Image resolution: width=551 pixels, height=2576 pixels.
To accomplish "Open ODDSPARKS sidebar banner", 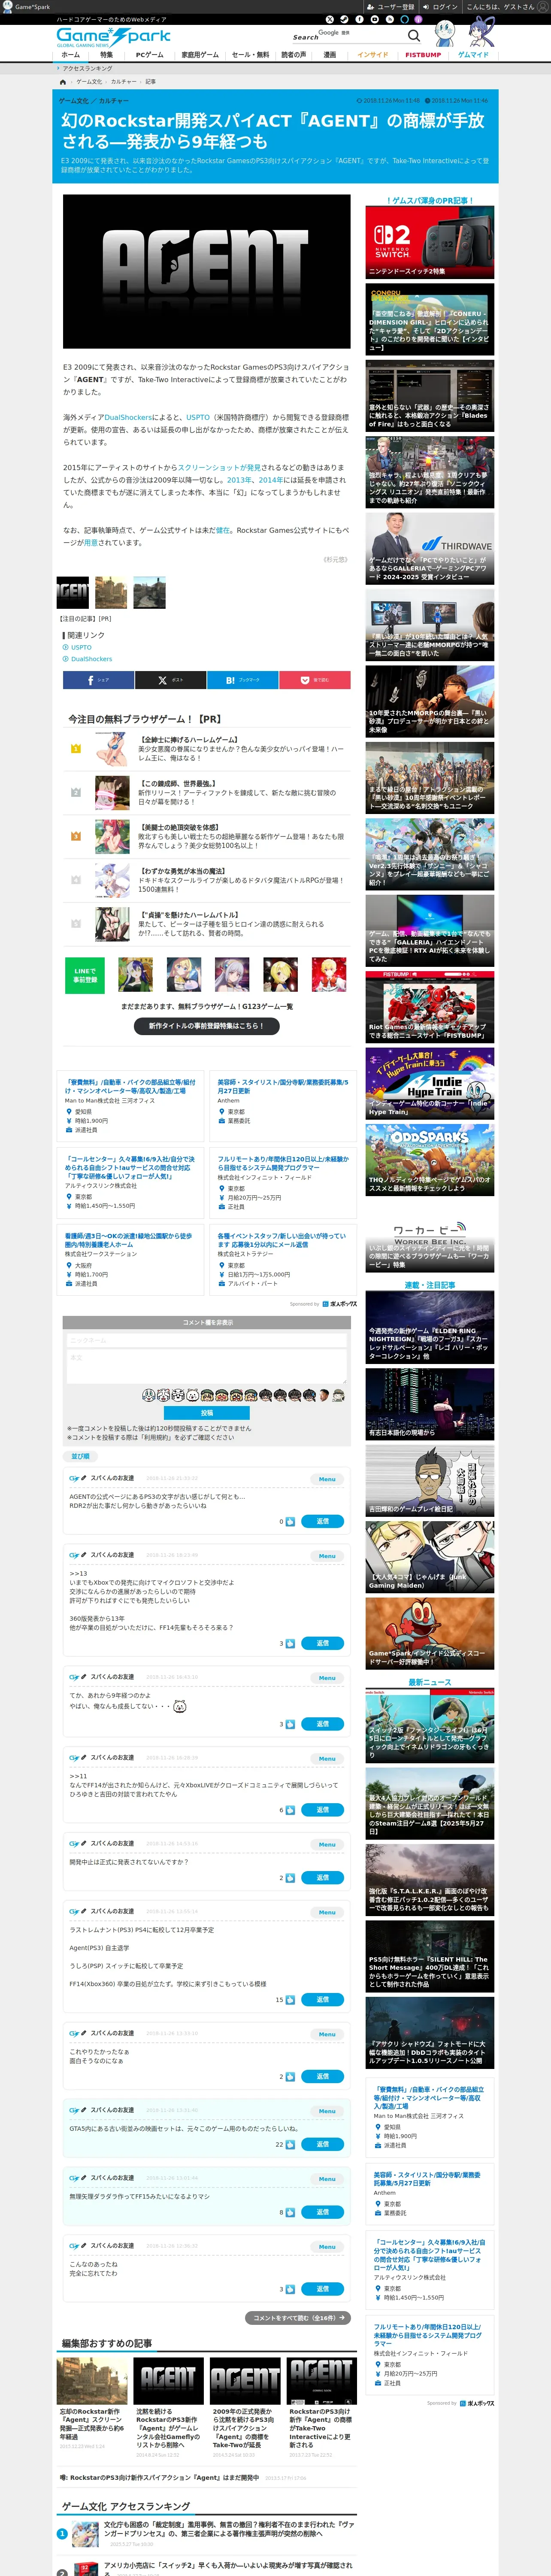I will 429,1160.
